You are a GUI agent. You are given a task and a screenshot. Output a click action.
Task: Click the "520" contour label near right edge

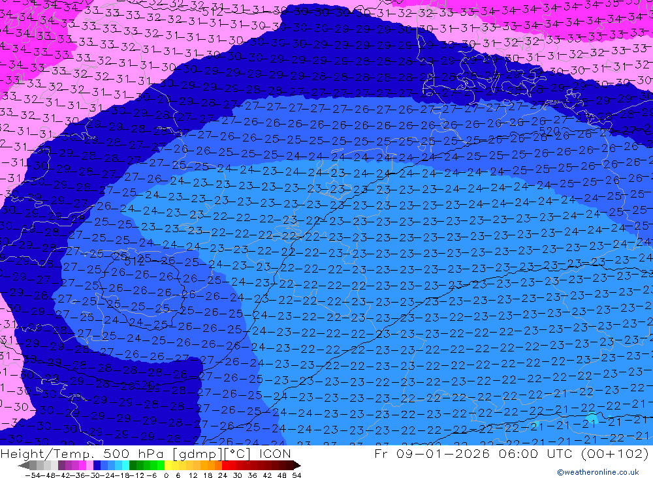(x=549, y=131)
